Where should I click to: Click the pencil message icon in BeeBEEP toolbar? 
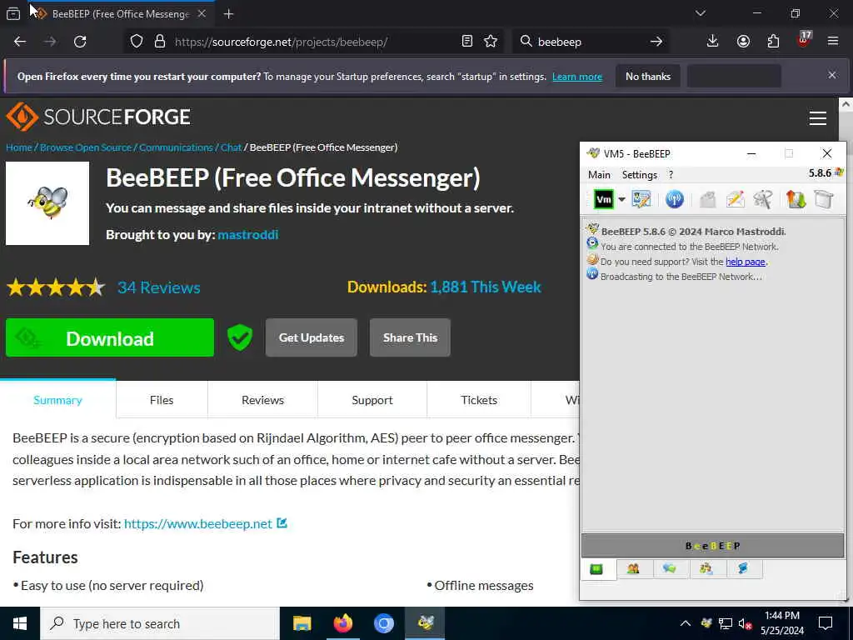click(x=735, y=199)
